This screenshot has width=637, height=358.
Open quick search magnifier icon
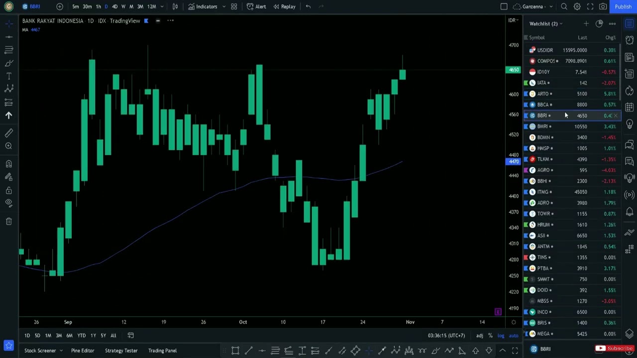(564, 6)
